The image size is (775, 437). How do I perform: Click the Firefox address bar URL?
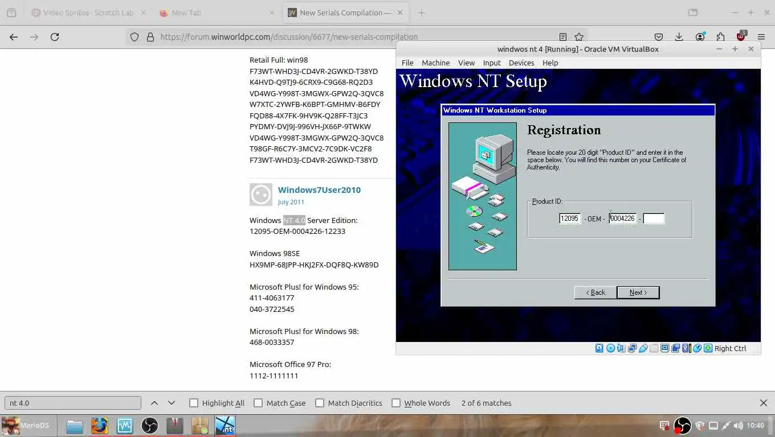point(289,37)
